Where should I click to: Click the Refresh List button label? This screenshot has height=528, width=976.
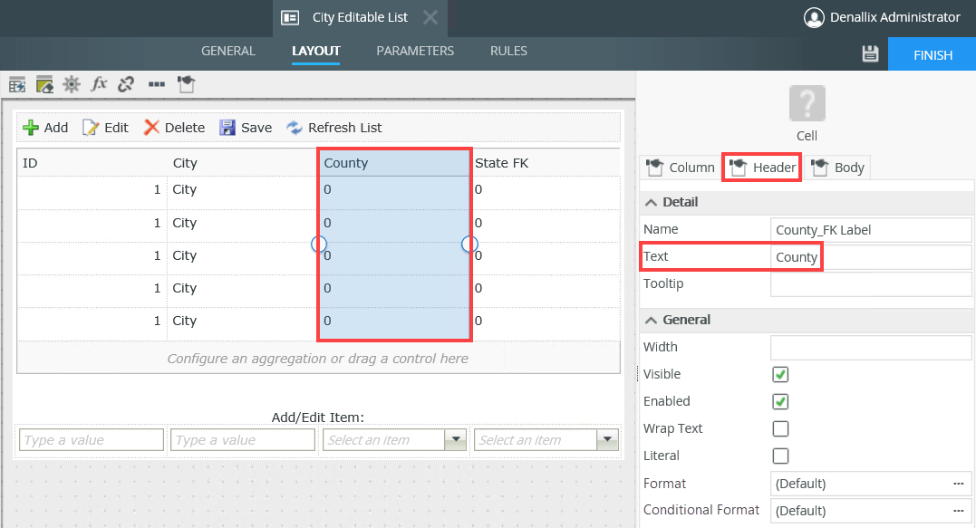[x=345, y=128]
